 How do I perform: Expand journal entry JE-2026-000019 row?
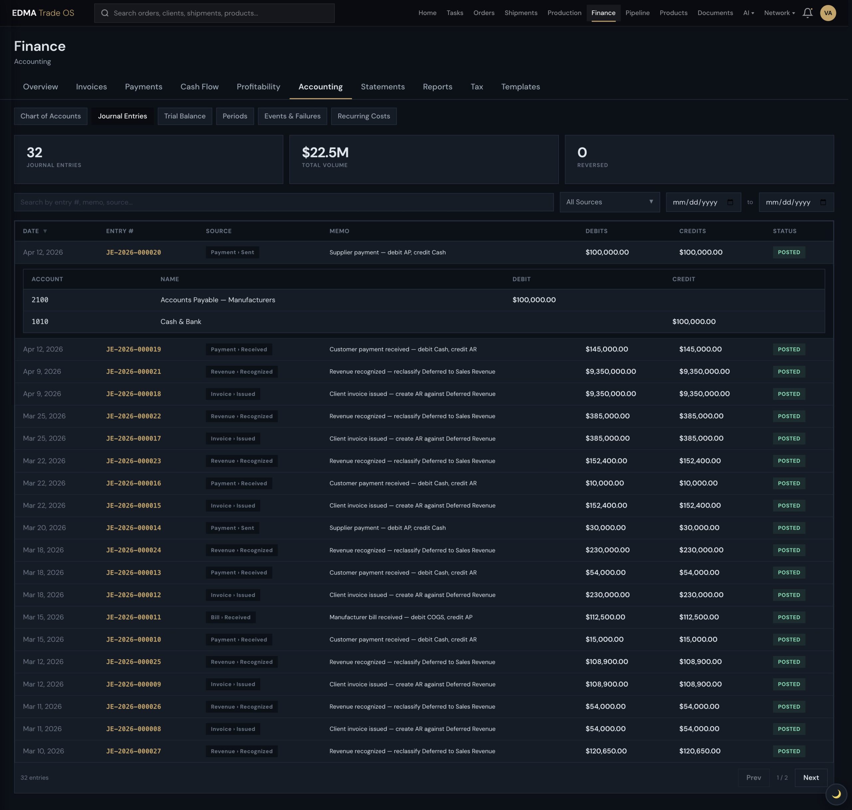(424, 349)
